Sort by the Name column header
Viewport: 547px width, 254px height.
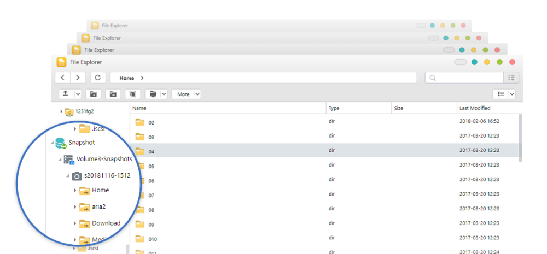(x=228, y=108)
